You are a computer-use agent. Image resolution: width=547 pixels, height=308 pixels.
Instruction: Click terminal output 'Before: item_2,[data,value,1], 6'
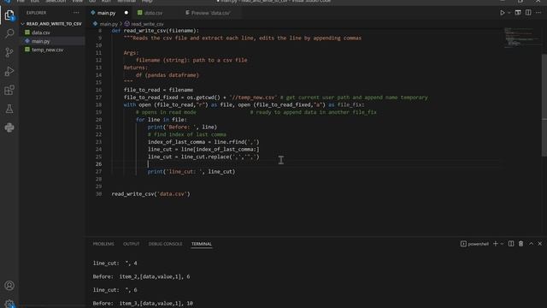(x=141, y=276)
